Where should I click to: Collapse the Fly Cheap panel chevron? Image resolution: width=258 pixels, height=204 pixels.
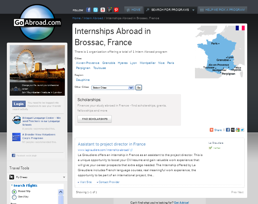64,177
